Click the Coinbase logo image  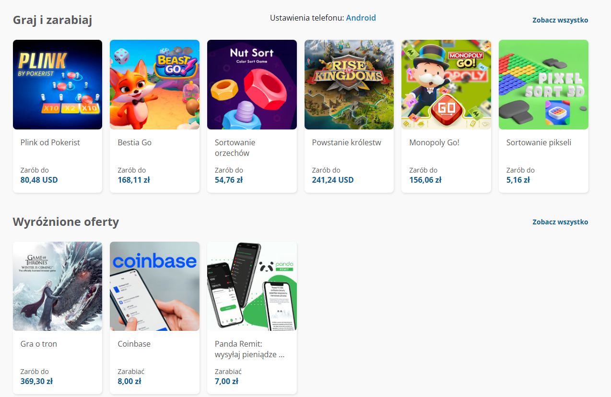(x=154, y=286)
